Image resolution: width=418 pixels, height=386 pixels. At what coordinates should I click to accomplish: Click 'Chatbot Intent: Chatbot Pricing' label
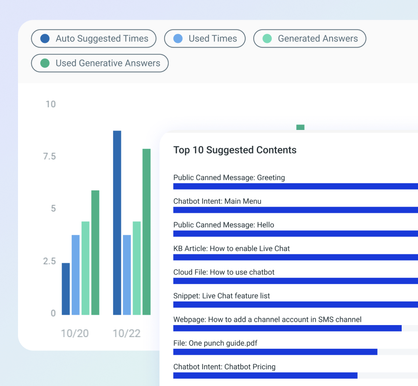(224, 367)
